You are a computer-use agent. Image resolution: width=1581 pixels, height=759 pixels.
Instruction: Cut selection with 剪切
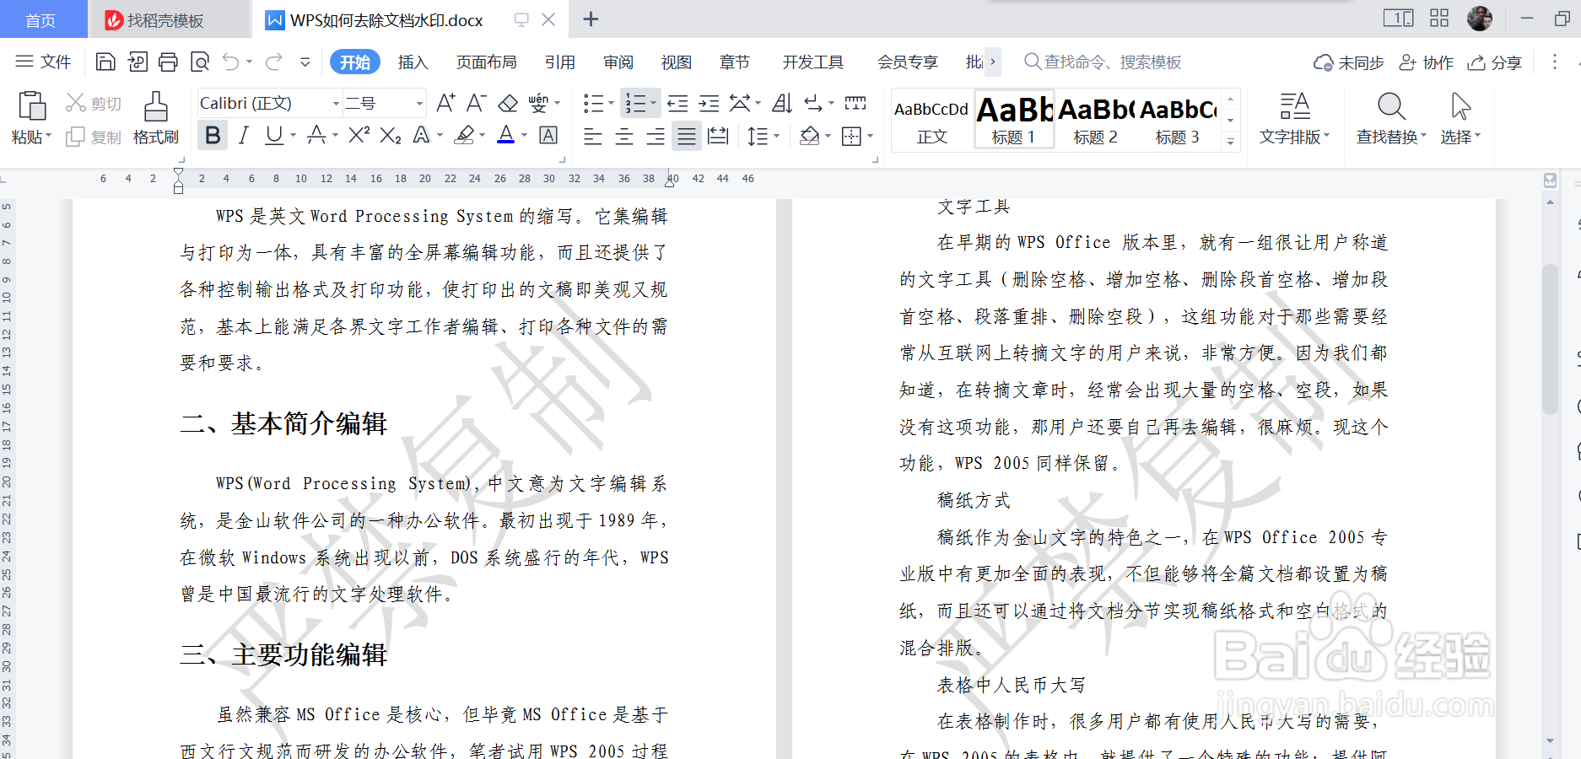pos(94,103)
